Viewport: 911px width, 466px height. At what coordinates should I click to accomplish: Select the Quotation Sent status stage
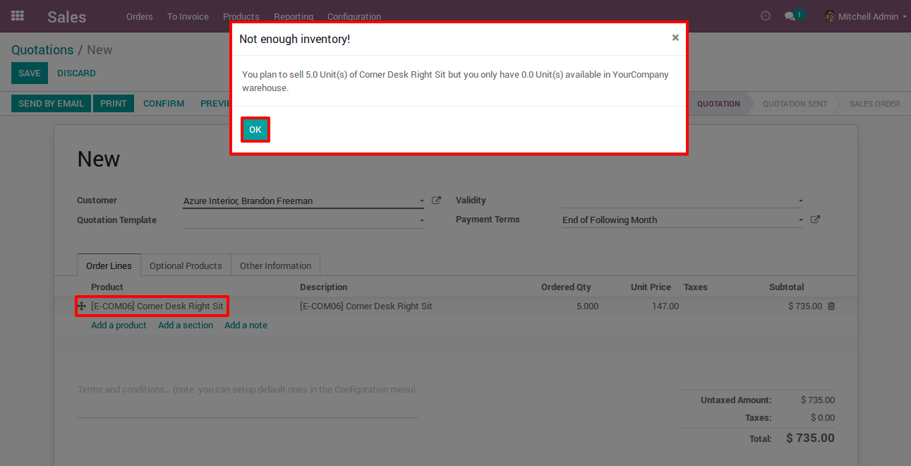click(795, 104)
